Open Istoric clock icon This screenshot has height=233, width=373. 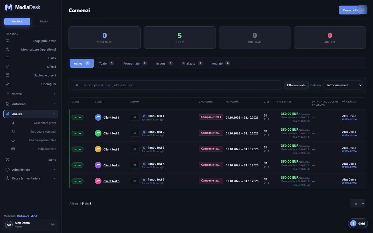(x=8, y=160)
